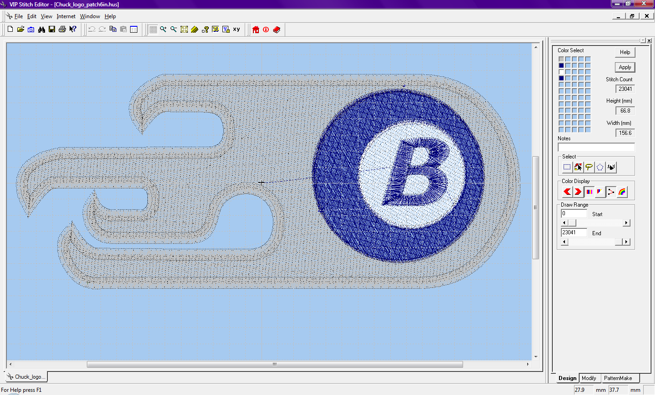The height and width of the screenshot is (395, 655).
Task: Print the design using printer icon
Action: [62, 30]
